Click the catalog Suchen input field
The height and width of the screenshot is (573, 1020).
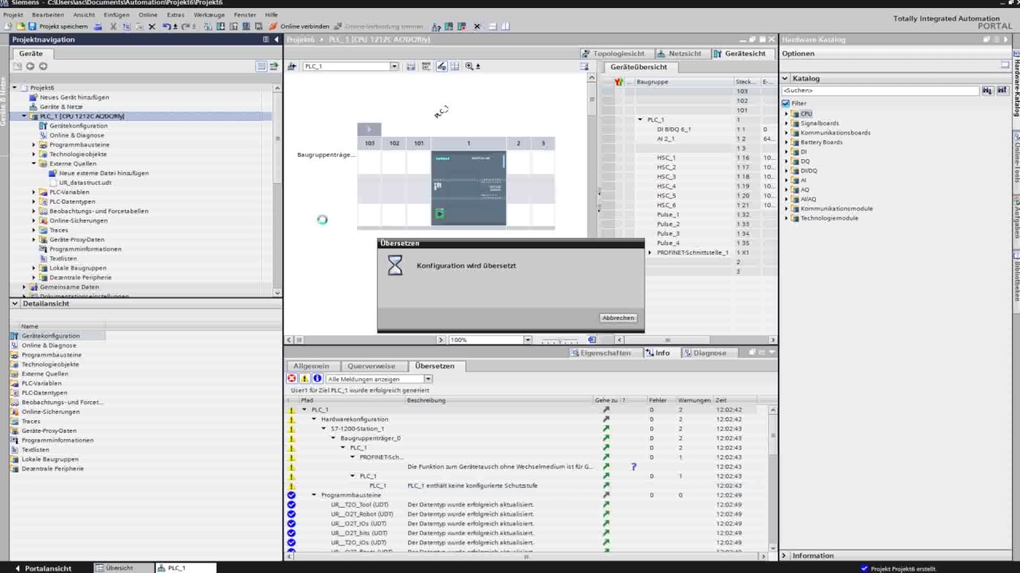[880, 91]
